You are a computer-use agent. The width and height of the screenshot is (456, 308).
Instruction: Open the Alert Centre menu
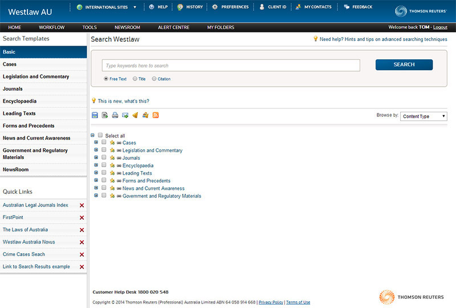[x=174, y=27]
